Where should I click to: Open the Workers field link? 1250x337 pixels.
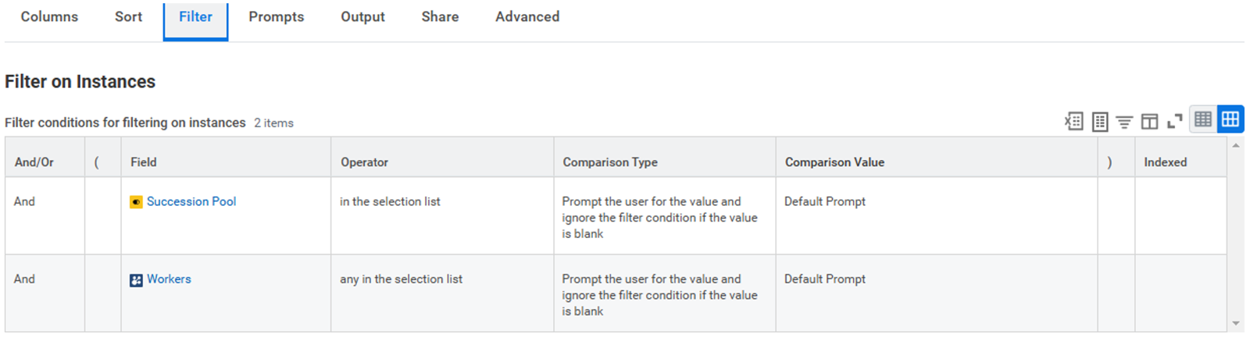(x=169, y=279)
